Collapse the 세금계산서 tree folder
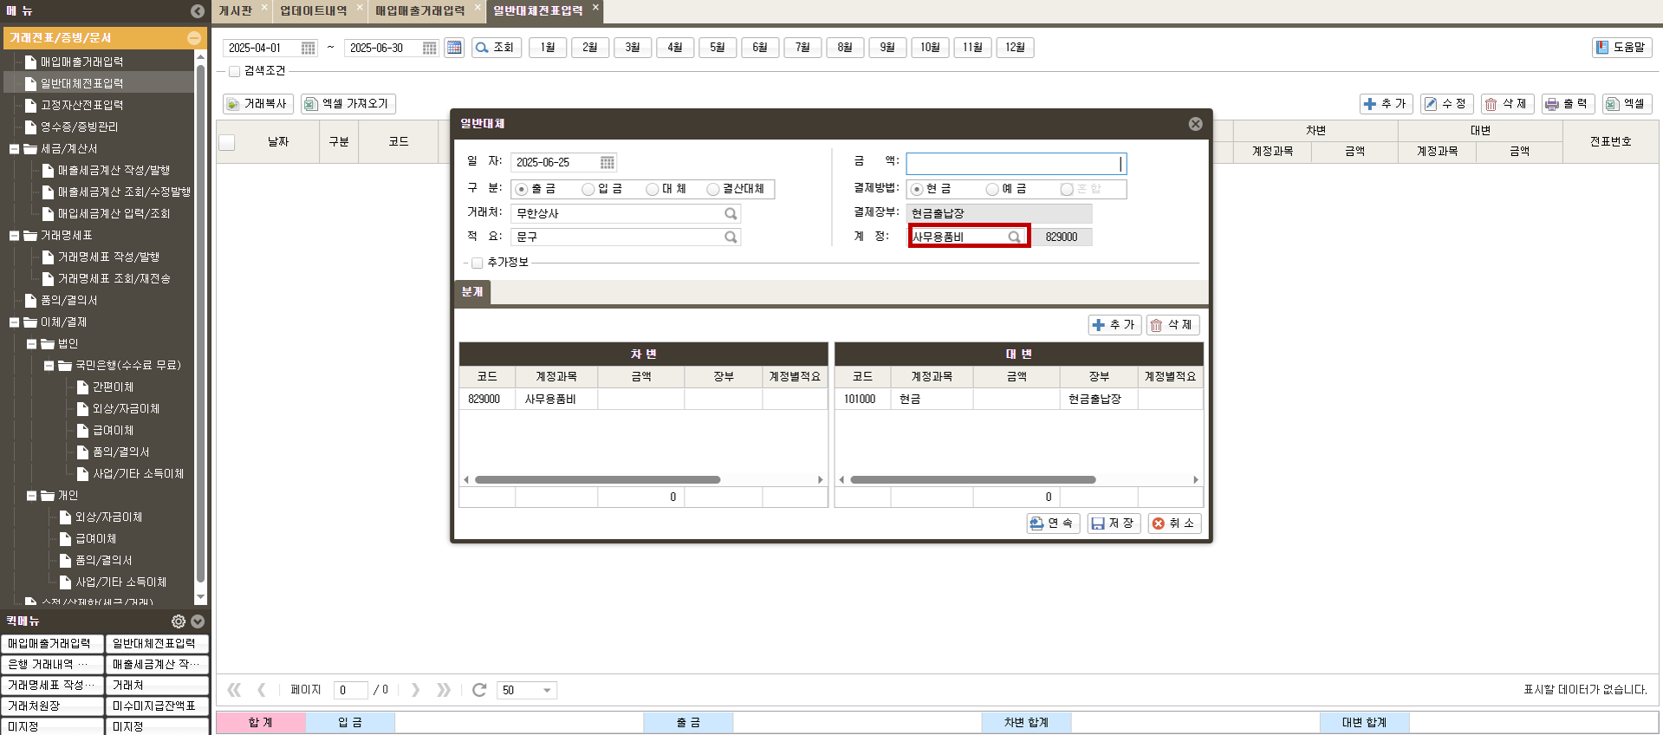 [14, 149]
